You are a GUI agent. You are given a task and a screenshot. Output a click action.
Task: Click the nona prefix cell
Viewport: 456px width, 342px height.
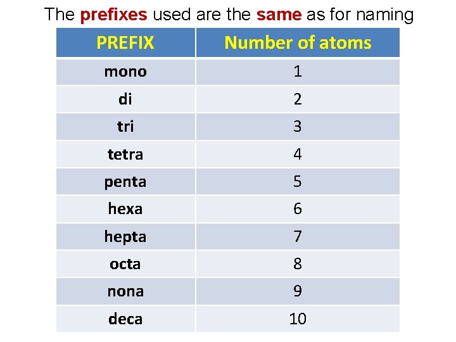point(125,291)
